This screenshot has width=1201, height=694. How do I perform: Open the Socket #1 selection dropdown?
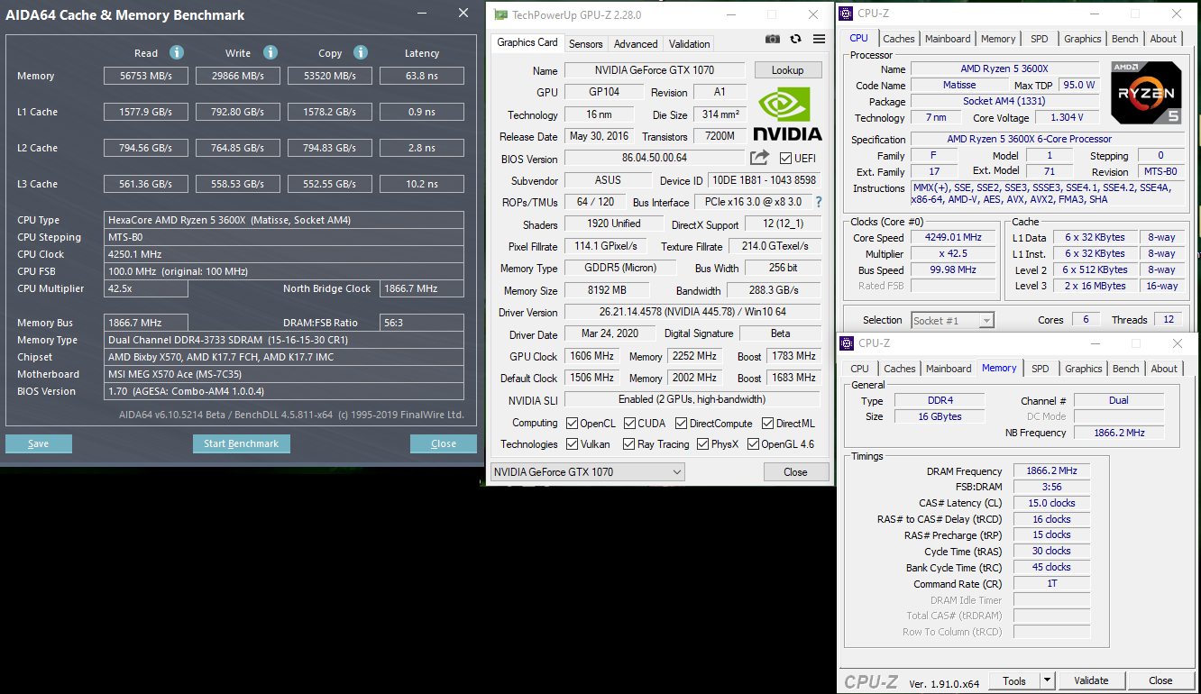952,320
